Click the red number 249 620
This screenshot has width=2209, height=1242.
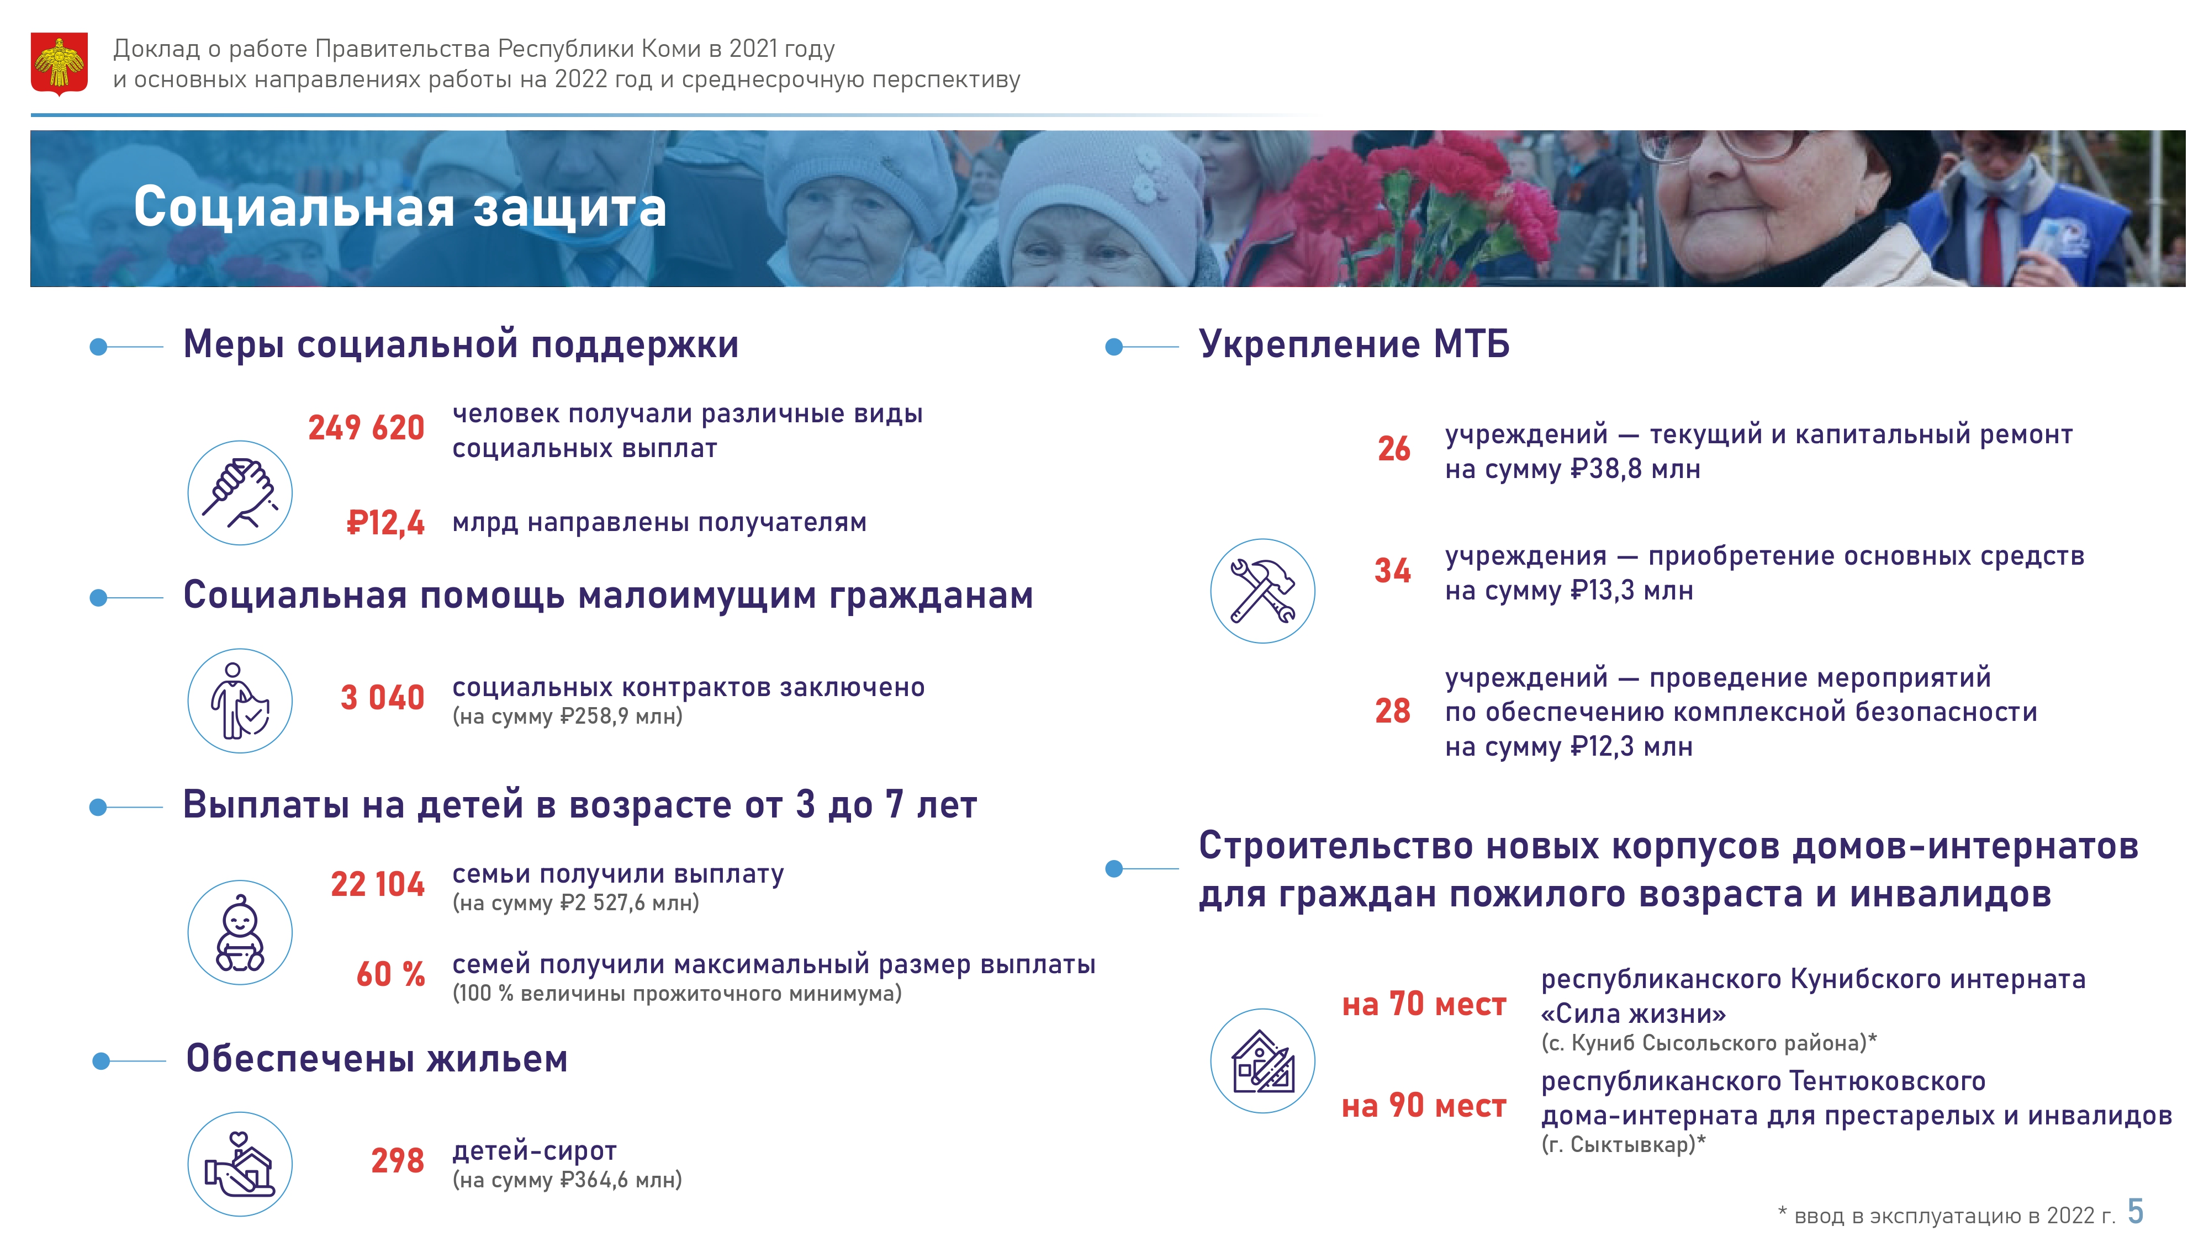(x=366, y=428)
